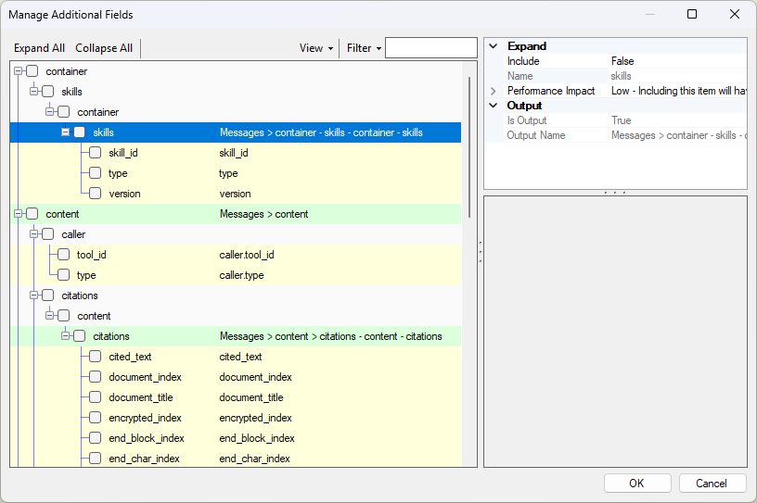Check the nested container checkbox under skills
This screenshot has height=503, width=757.
[x=64, y=112]
